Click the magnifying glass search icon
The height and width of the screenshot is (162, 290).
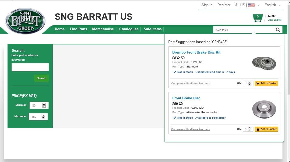[278, 30]
